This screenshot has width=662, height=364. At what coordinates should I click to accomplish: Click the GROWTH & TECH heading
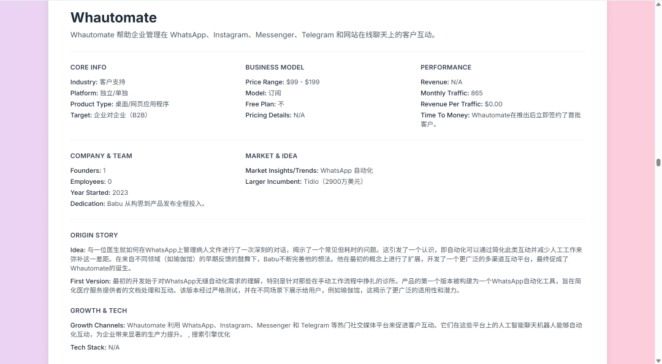[98, 310]
